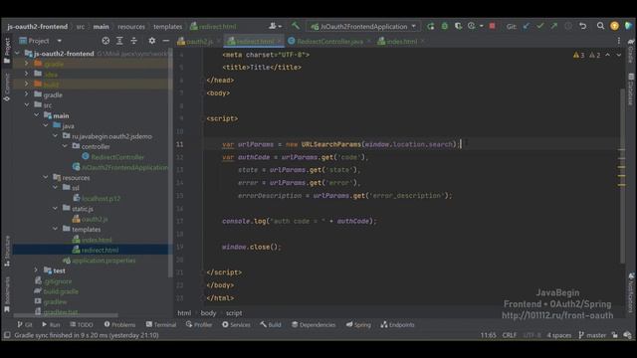Open the Terminal tool window
The width and height of the screenshot is (637, 358).
(x=161, y=325)
